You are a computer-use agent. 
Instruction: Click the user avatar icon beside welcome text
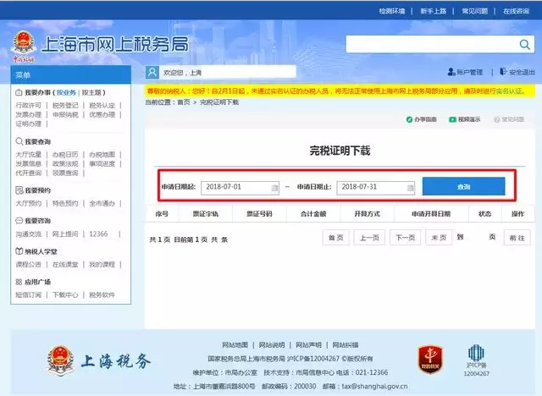click(152, 73)
